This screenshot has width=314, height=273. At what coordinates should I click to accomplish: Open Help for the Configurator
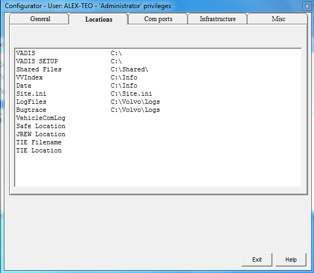point(291,259)
